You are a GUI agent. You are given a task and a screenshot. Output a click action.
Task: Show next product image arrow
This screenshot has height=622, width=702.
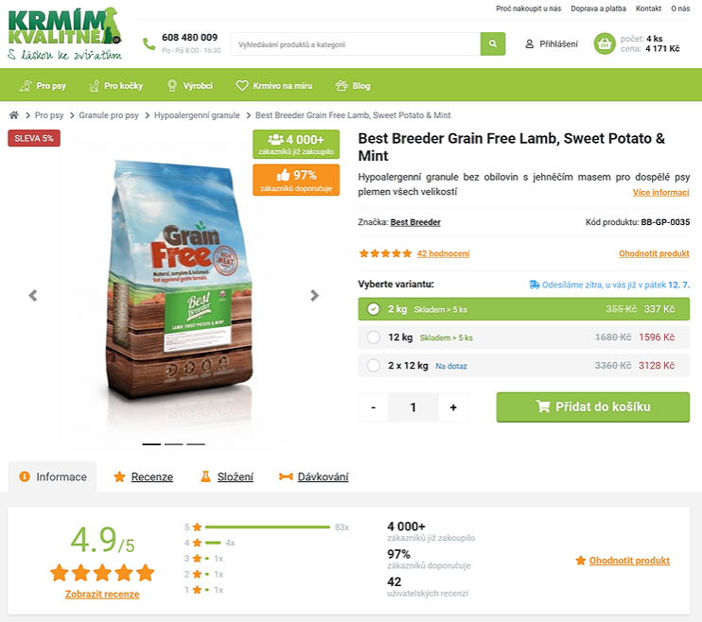coord(314,295)
